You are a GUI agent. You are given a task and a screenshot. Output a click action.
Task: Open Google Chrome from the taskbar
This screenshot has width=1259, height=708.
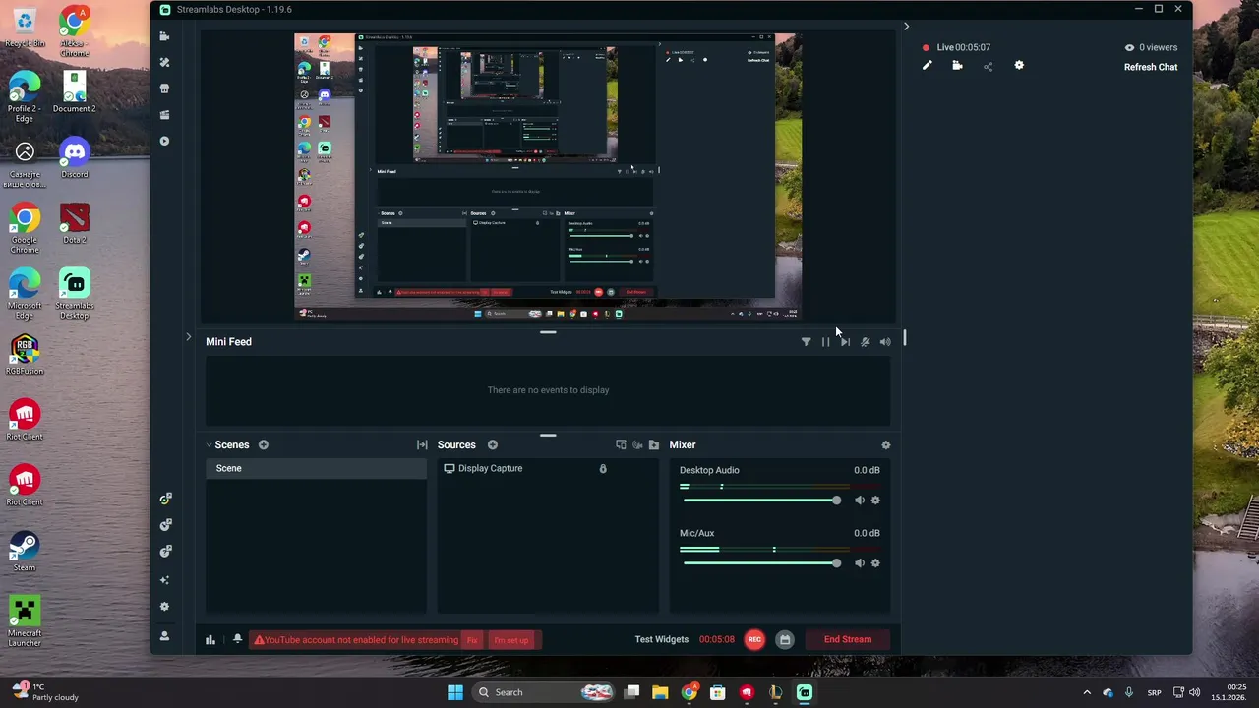pos(689,692)
